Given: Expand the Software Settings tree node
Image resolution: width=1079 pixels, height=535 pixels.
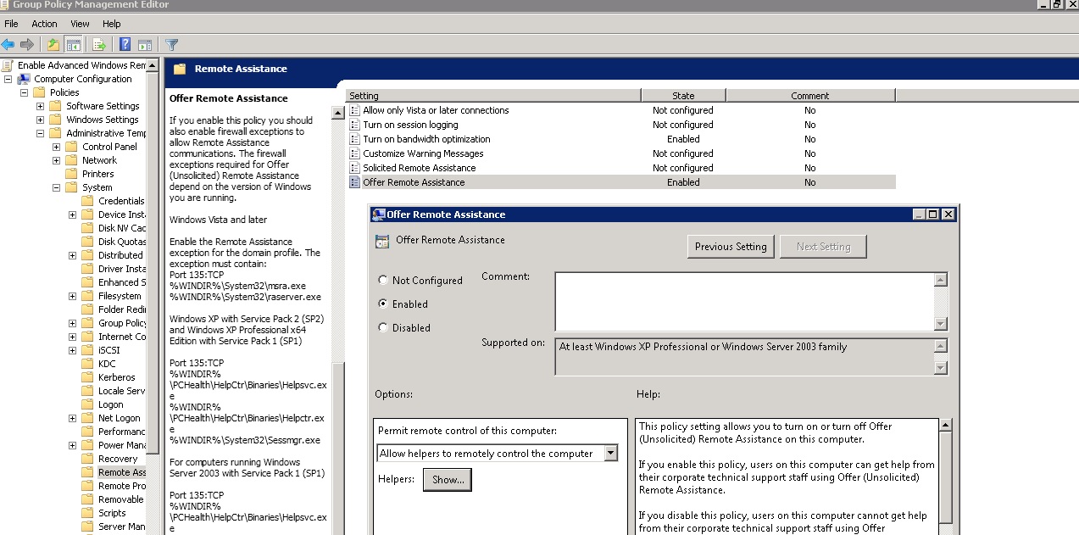Looking at the screenshot, I should [x=40, y=106].
